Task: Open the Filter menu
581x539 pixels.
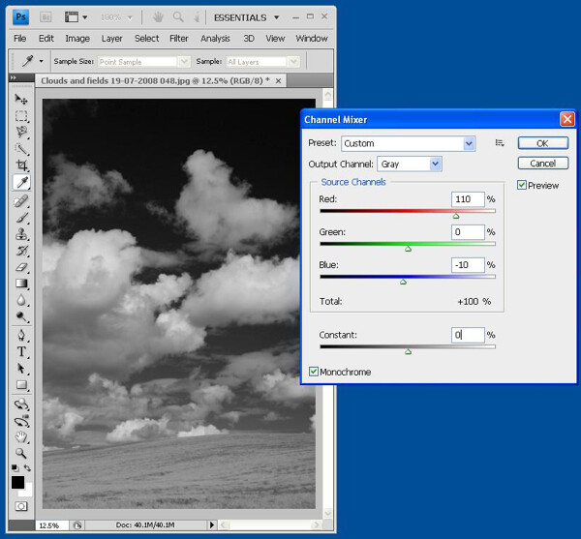Action: [x=178, y=38]
